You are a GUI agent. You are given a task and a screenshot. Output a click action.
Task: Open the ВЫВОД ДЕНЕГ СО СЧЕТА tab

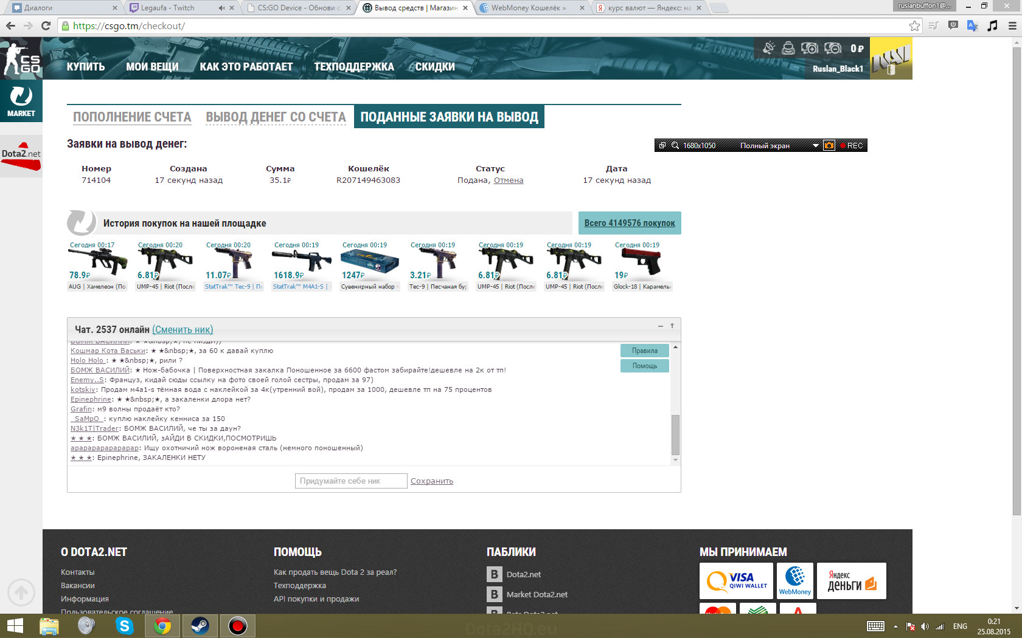click(276, 117)
